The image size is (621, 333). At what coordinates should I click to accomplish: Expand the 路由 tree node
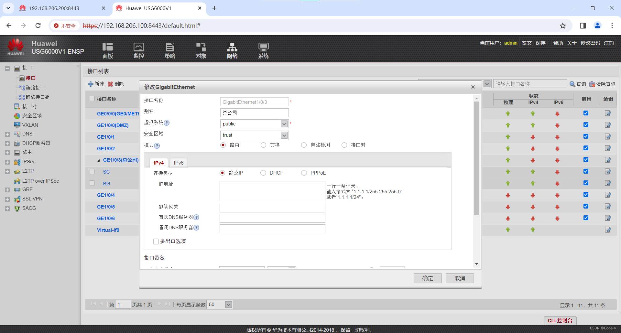click(7, 153)
